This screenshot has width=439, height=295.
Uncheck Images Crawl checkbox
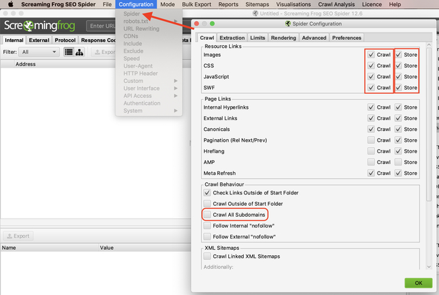click(371, 55)
